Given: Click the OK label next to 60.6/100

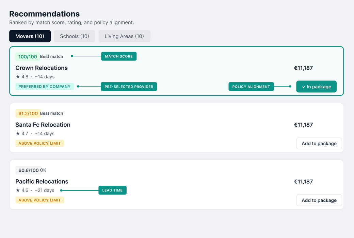Looking at the screenshot, I should click(43, 170).
